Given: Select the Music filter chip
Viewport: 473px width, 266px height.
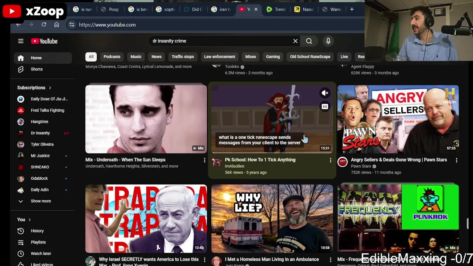Looking at the screenshot, I should 136,57.
